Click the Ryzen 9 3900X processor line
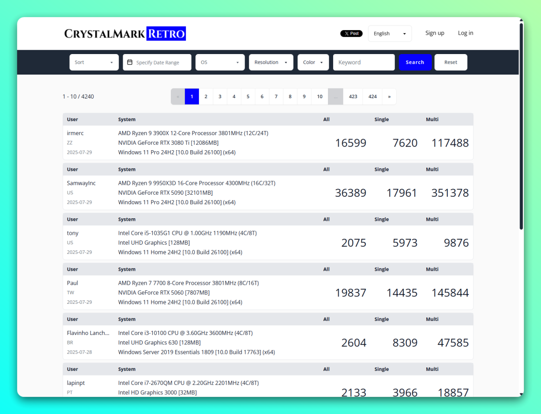 click(193, 133)
